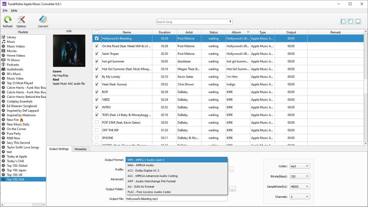Click the Output File name field
The image size is (368, 207).
[176, 199]
